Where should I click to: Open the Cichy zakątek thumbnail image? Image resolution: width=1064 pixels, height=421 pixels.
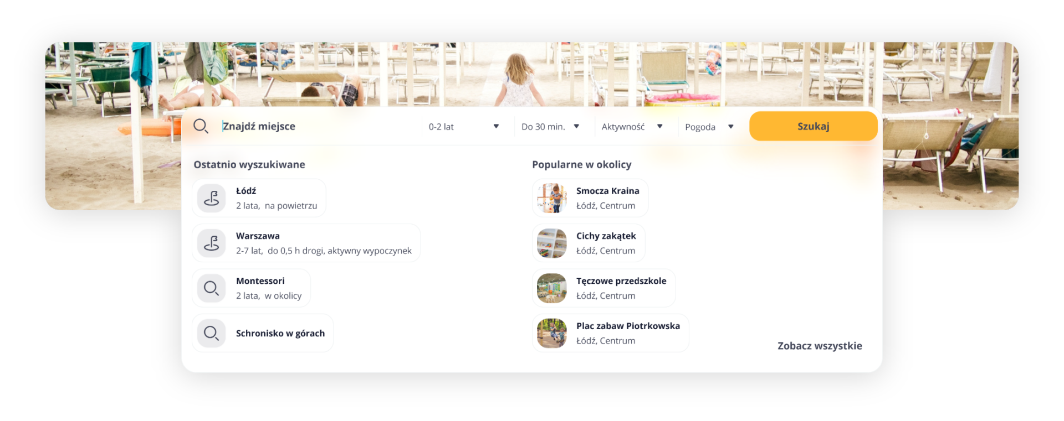(x=552, y=243)
